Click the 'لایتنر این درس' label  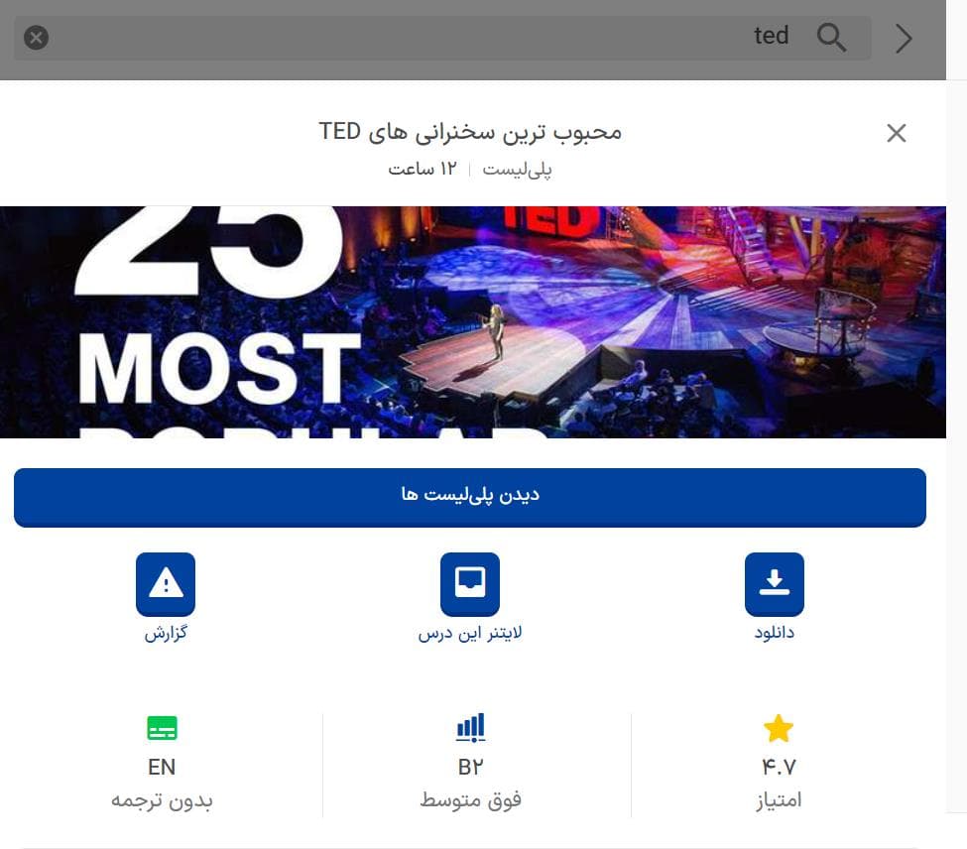click(x=470, y=633)
